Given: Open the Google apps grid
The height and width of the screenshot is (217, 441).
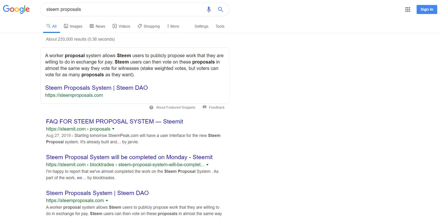Looking at the screenshot, I should (x=408, y=10).
